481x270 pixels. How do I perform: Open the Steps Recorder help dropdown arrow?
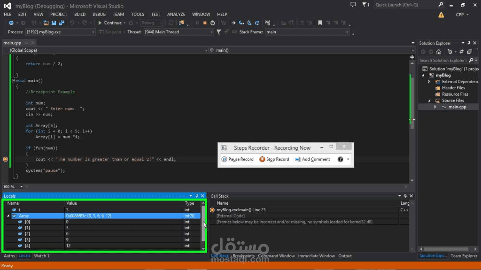point(348,159)
